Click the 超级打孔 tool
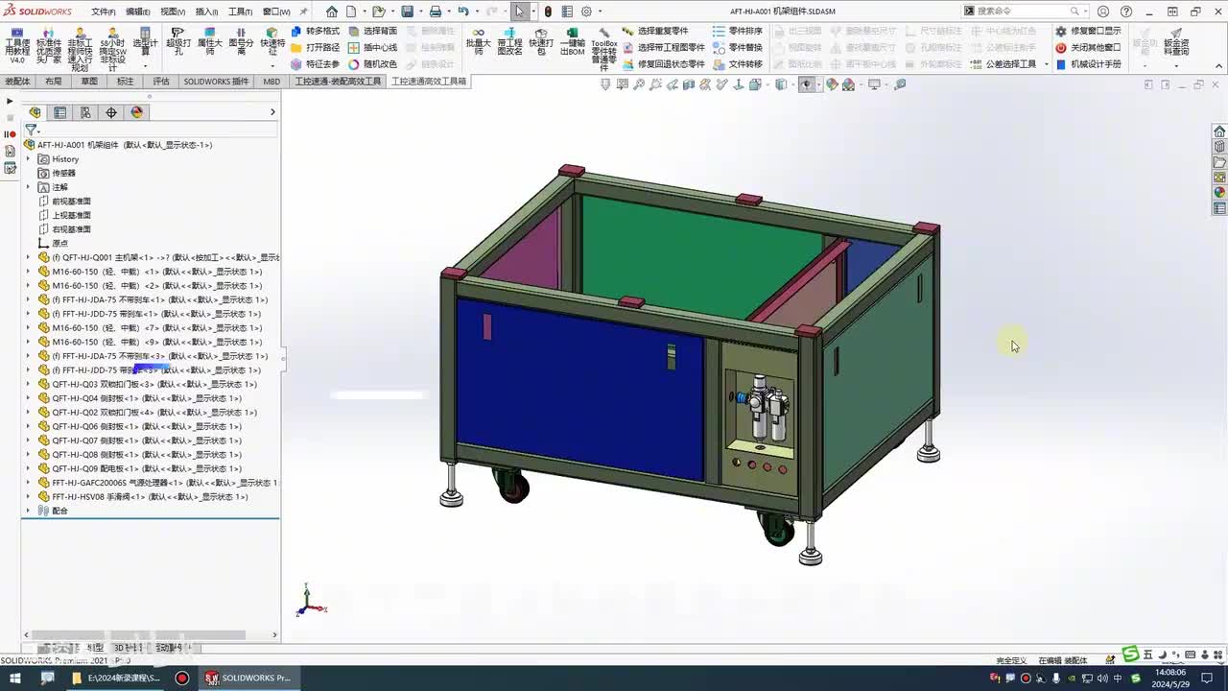 coord(177,42)
